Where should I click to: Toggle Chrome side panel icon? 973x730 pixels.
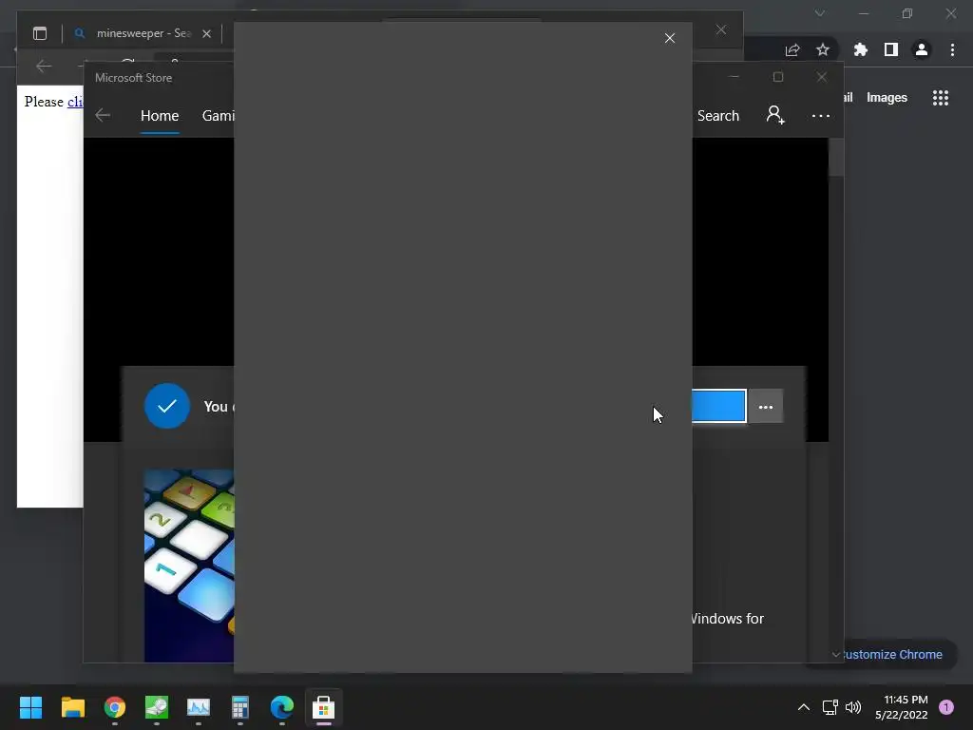pos(891,49)
